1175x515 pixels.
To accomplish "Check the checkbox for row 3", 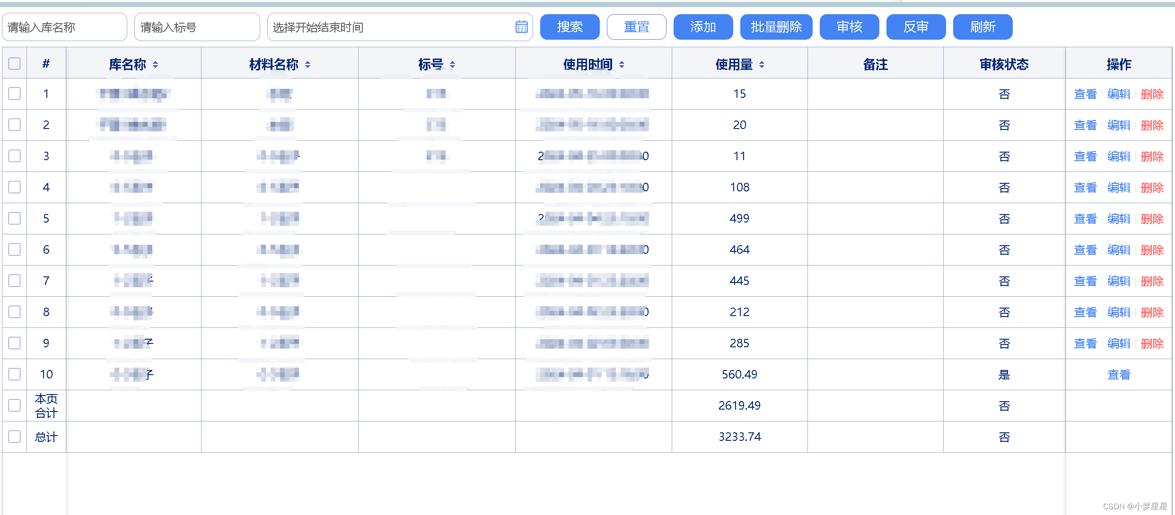I will click(x=15, y=156).
